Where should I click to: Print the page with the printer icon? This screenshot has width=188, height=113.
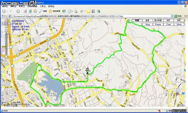[x=76, y=11]
